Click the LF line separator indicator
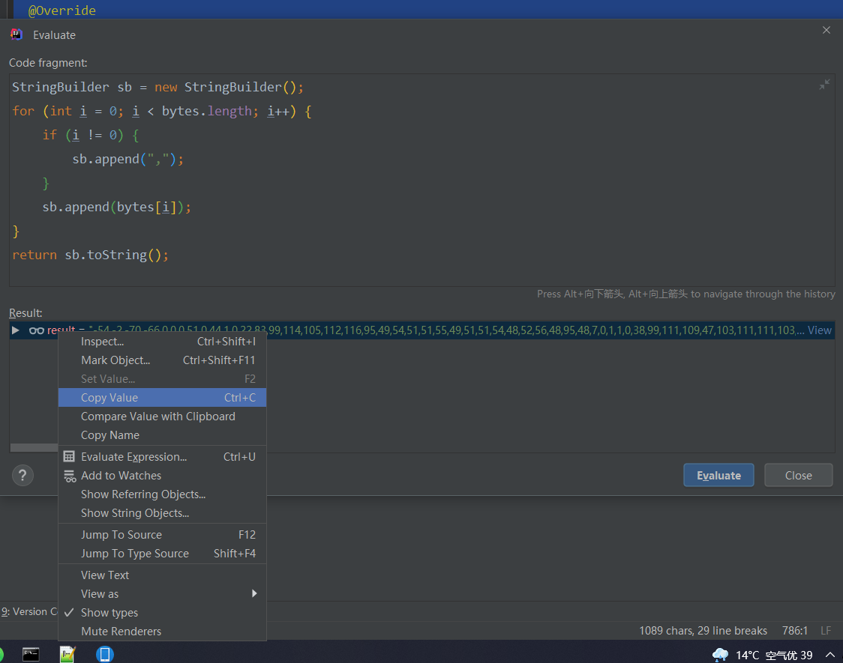Image resolution: width=843 pixels, height=663 pixels. pyautogui.click(x=826, y=630)
